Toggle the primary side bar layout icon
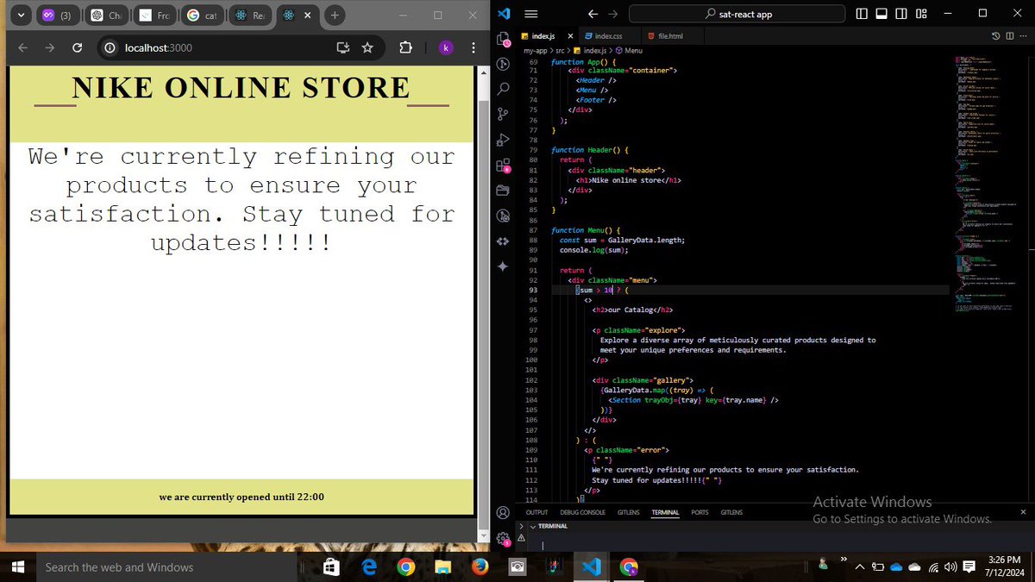The height and width of the screenshot is (582, 1035). (862, 14)
